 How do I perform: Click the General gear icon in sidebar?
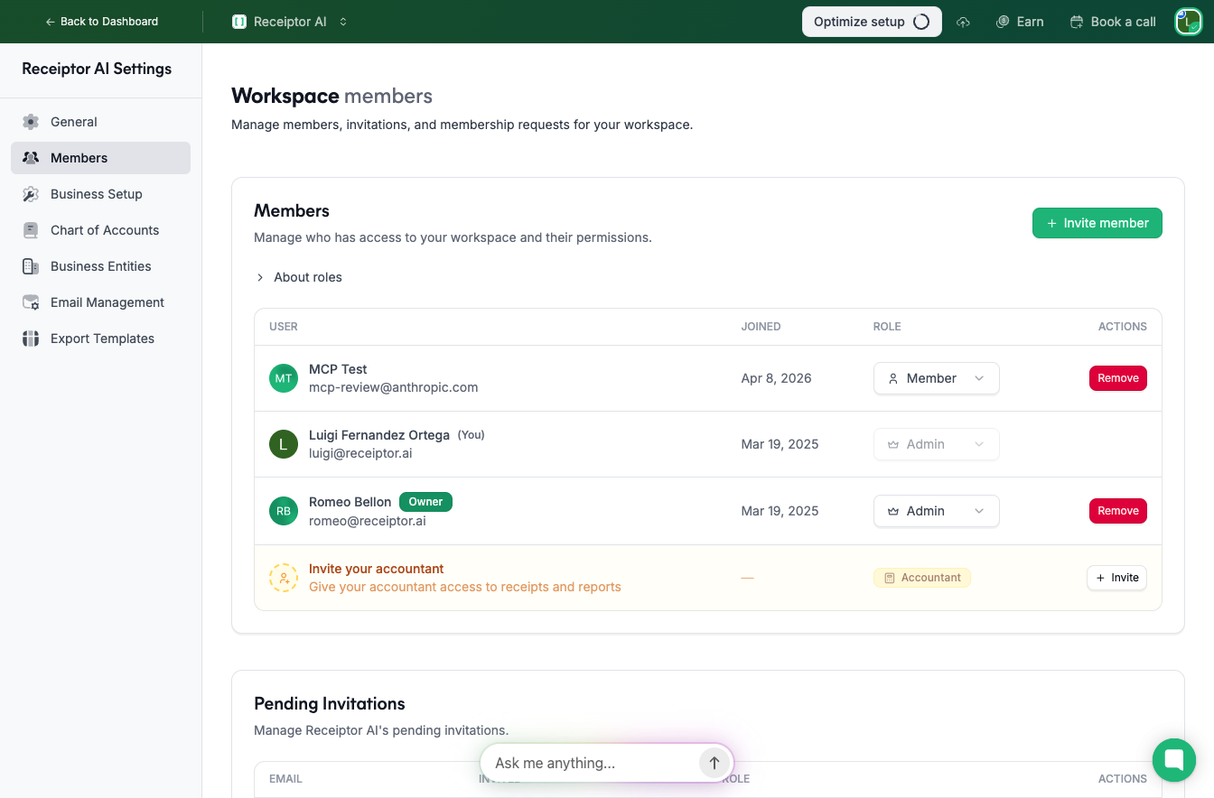(31, 122)
